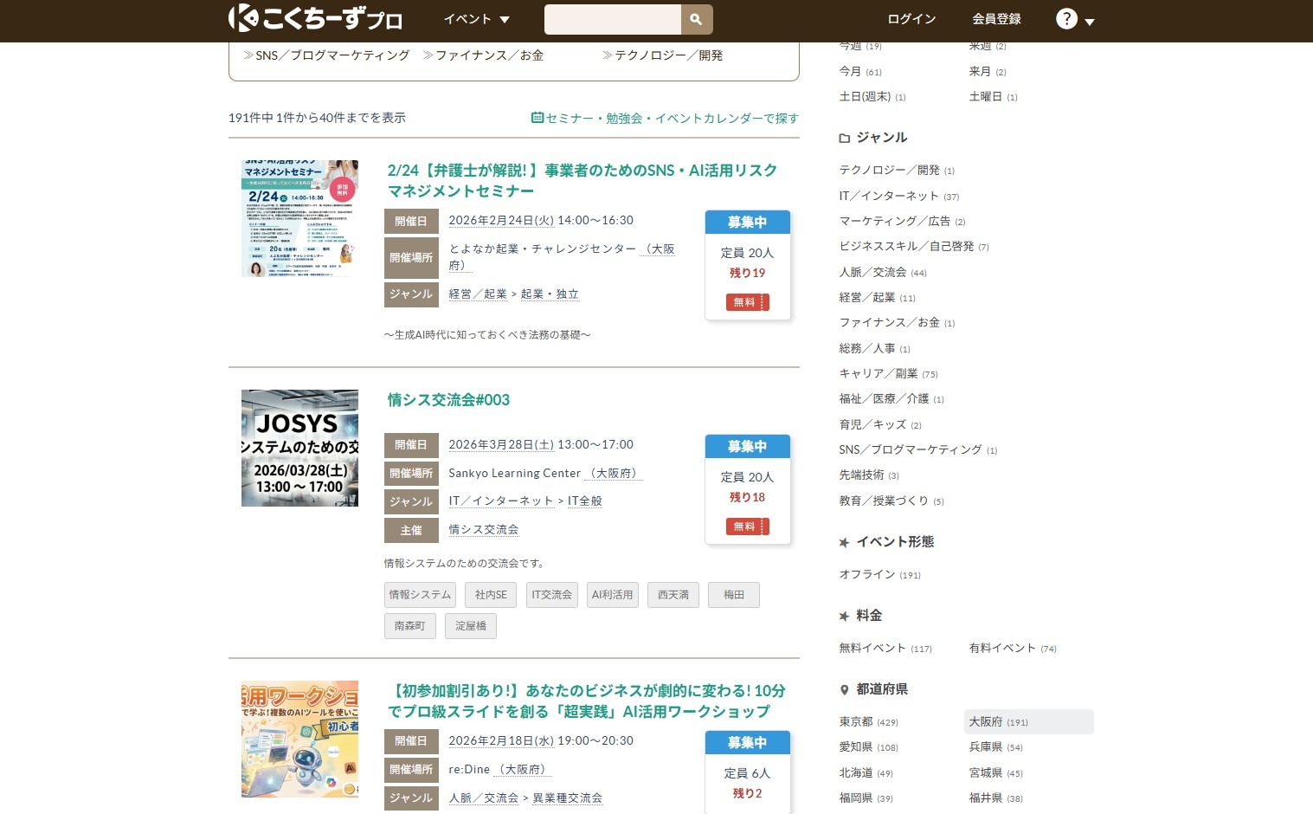Click the Kokuchiizu Pro logo
1313x814 pixels.
[315, 19]
